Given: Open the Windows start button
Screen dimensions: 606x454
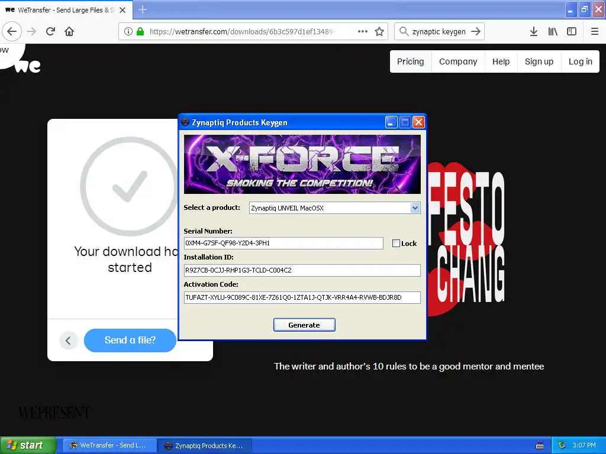Looking at the screenshot, I should [x=27, y=445].
